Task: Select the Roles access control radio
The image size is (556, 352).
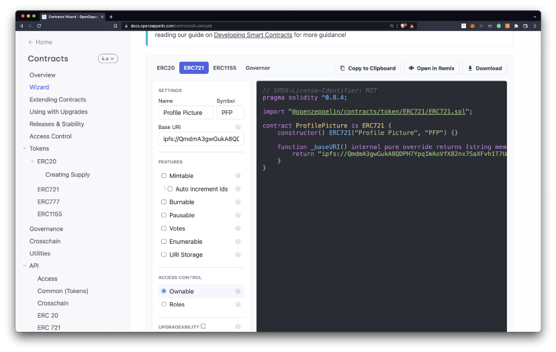Action: tap(164, 304)
